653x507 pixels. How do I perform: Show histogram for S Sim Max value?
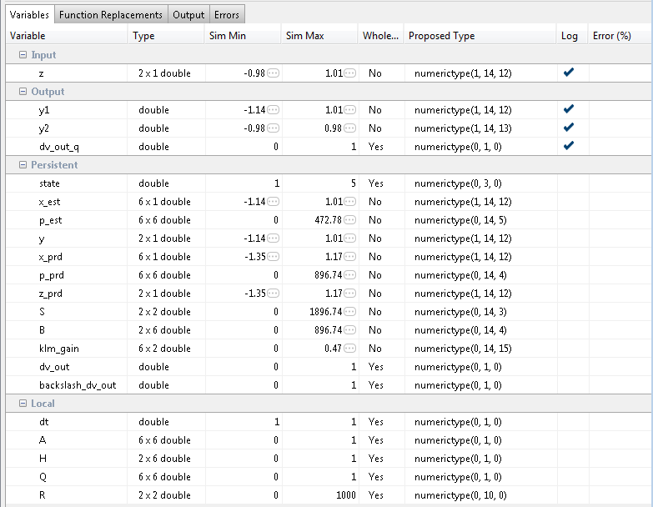(351, 312)
